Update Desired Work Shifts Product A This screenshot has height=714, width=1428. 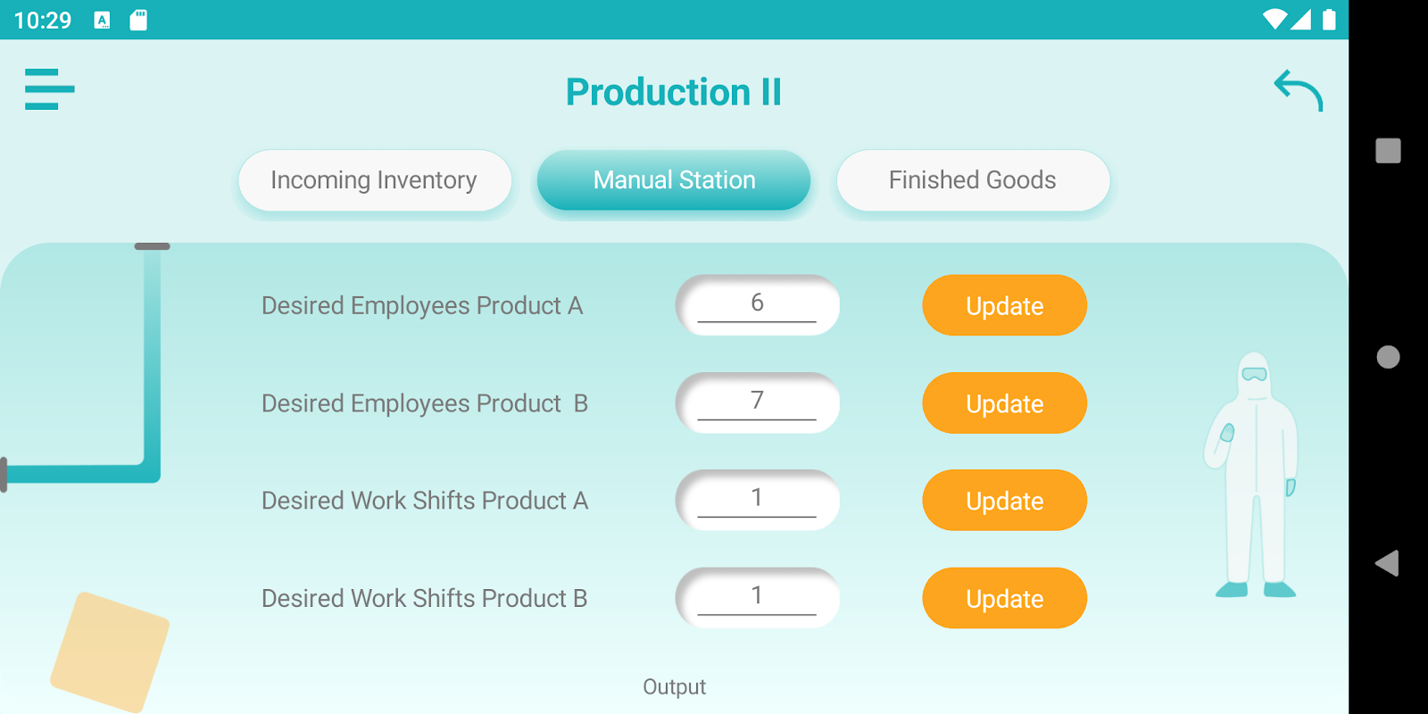click(x=1004, y=501)
